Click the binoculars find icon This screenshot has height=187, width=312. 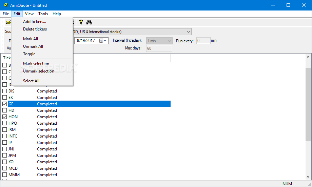click(x=89, y=22)
